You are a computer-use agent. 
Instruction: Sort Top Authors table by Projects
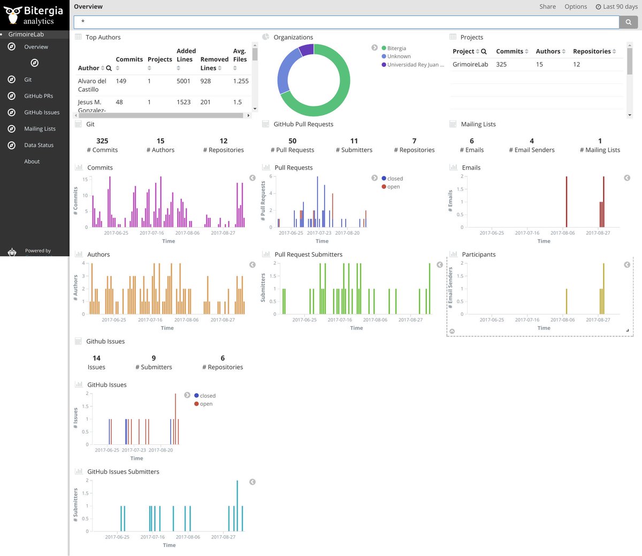click(x=149, y=68)
